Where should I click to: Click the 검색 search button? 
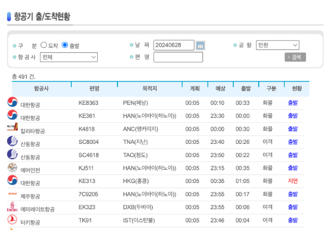[295, 57]
